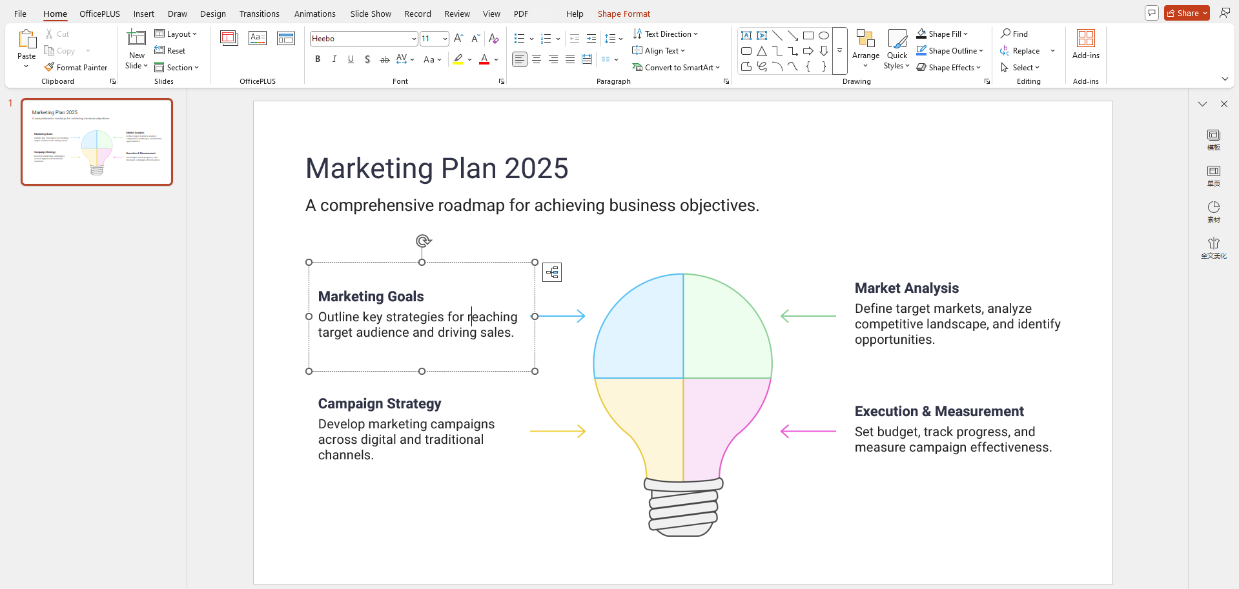Apply the yellow text highlight color
Viewport: 1239px width, 589px height.
pos(458,59)
